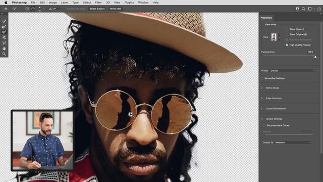Open the Image menu
This screenshot has width=323, height=182.
pyautogui.click(x=52, y=3)
